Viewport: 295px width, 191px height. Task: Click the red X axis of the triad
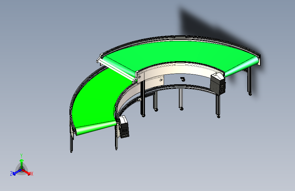point(26,172)
